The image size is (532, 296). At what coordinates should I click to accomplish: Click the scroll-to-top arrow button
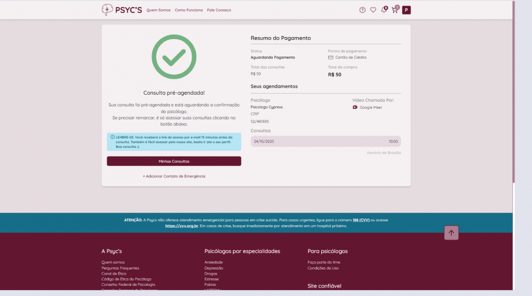451,233
